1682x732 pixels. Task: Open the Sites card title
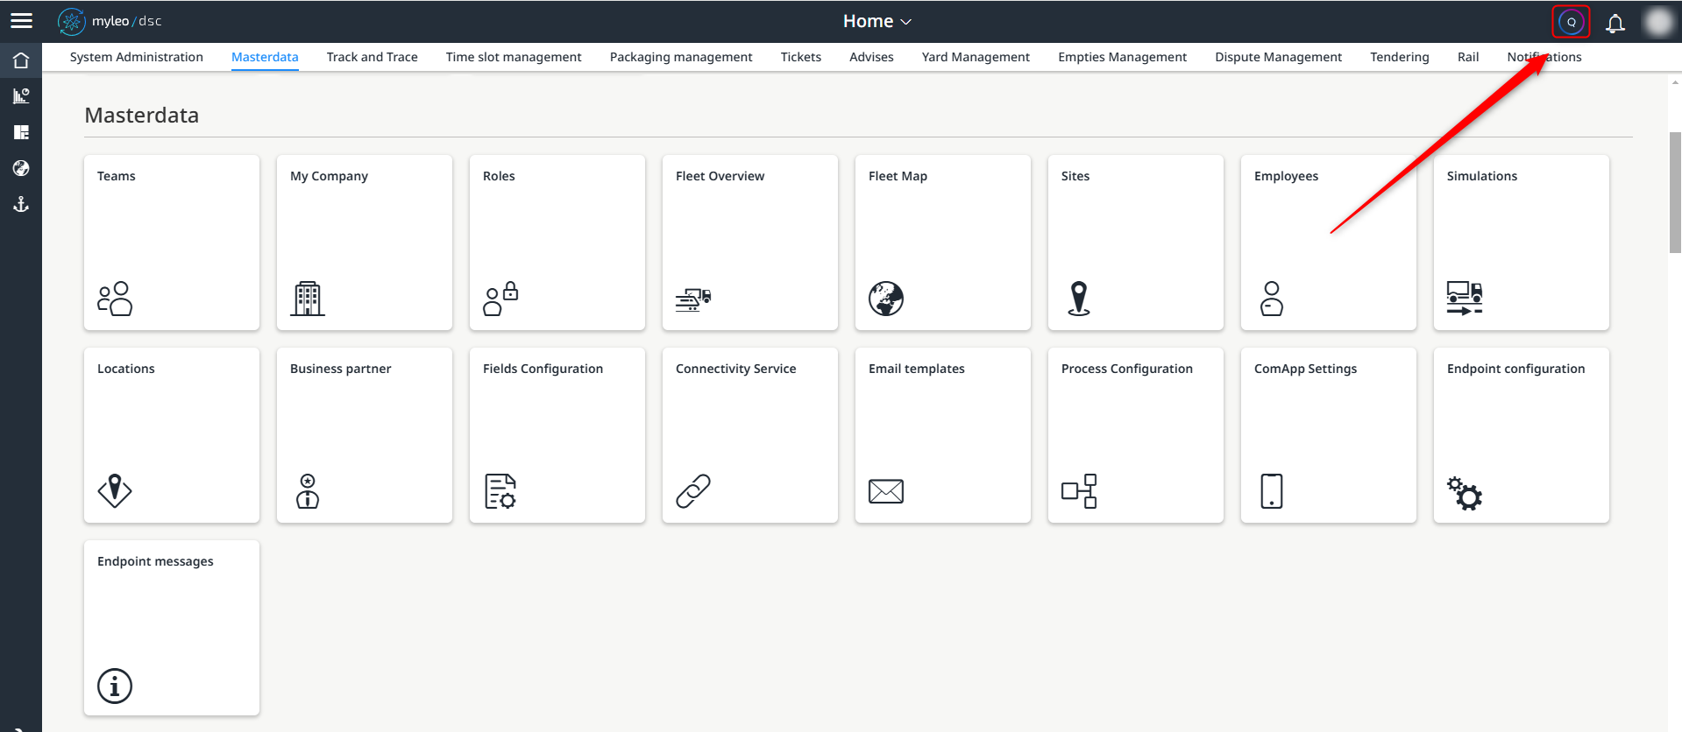click(x=1075, y=176)
